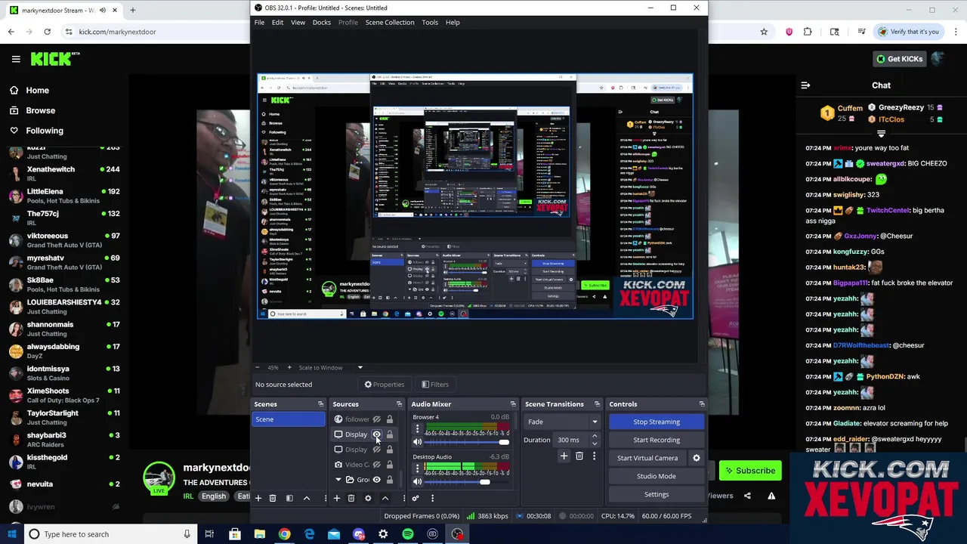
Task: Open scene filters icon in Scenes dock toolbar
Action: pyautogui.click(x=289, y=498)
